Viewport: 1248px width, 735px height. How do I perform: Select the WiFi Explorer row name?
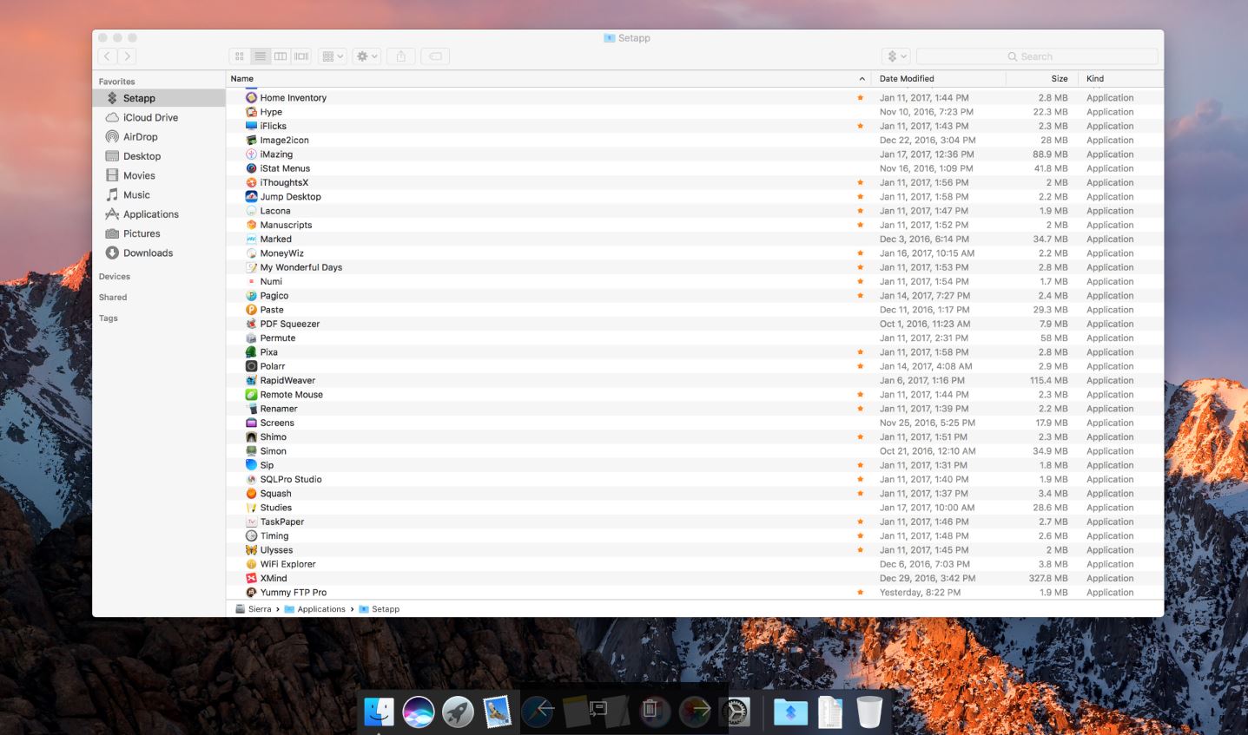287,564
